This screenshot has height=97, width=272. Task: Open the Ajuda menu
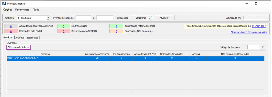(36, 10)
